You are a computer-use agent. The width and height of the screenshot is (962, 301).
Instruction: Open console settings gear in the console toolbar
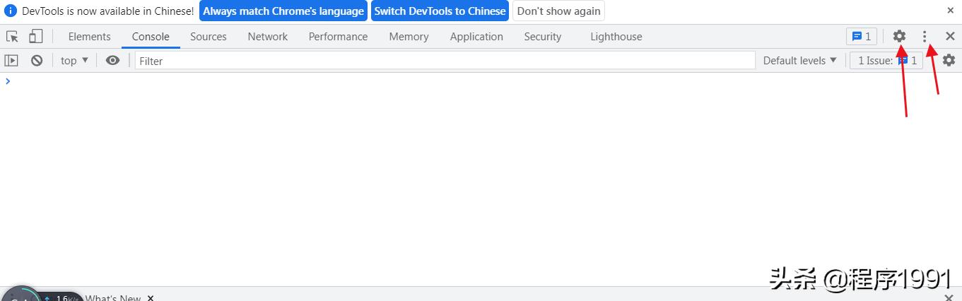(949, 61)
